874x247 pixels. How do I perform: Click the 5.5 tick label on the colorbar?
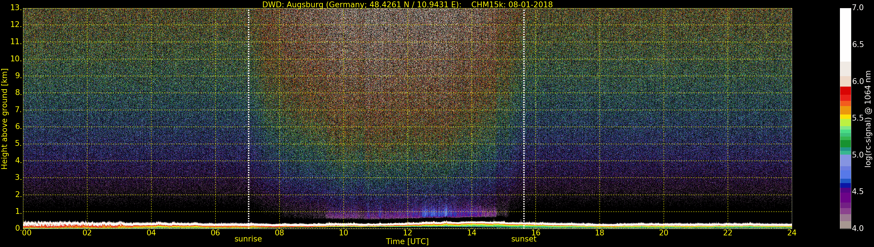point(858,118)
